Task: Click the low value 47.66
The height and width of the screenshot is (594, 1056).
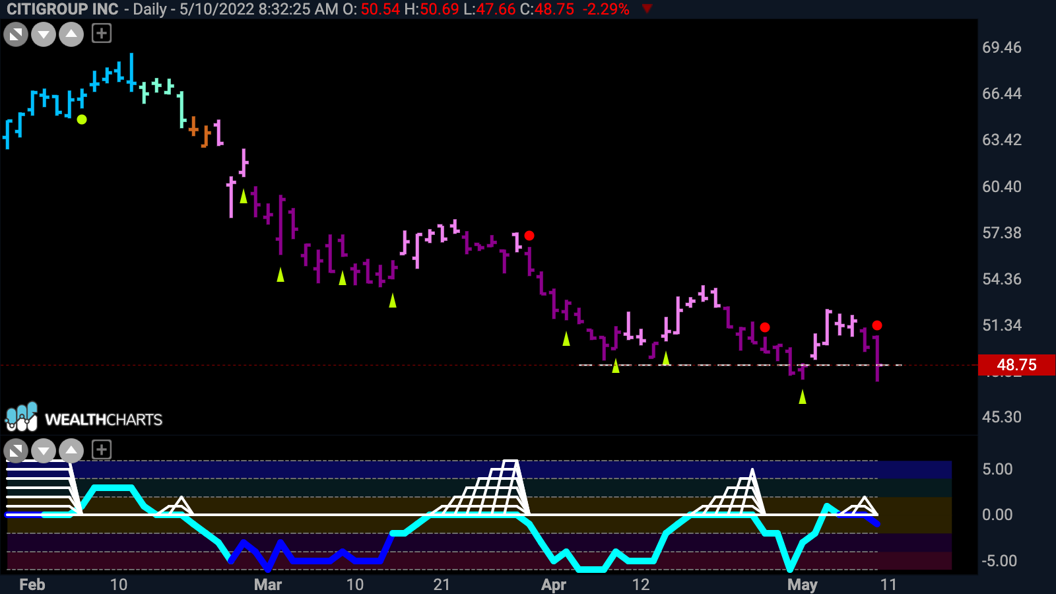Action: pyautogui.click(x=496, y=9)
